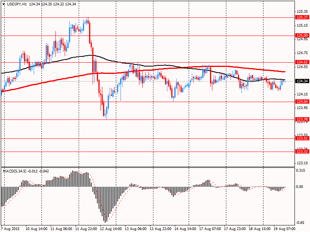Click the 11 Aug 22:00 time axis label
This screenshot has width=310, height=232.
tap(86, 229)
